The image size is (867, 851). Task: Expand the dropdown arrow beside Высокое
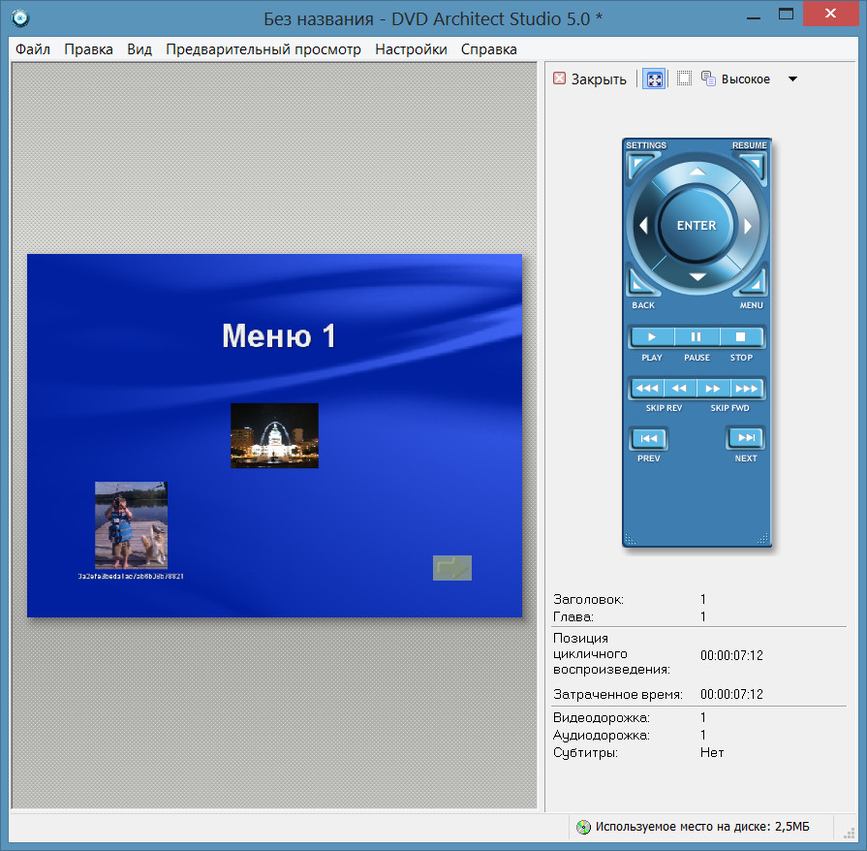792,79
